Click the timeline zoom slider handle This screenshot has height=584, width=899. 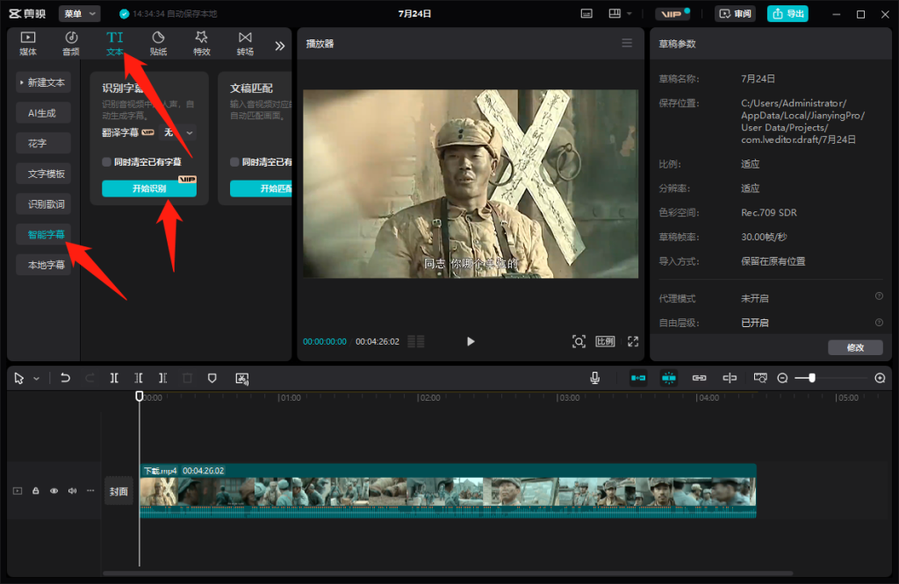(x=812, y=378)
